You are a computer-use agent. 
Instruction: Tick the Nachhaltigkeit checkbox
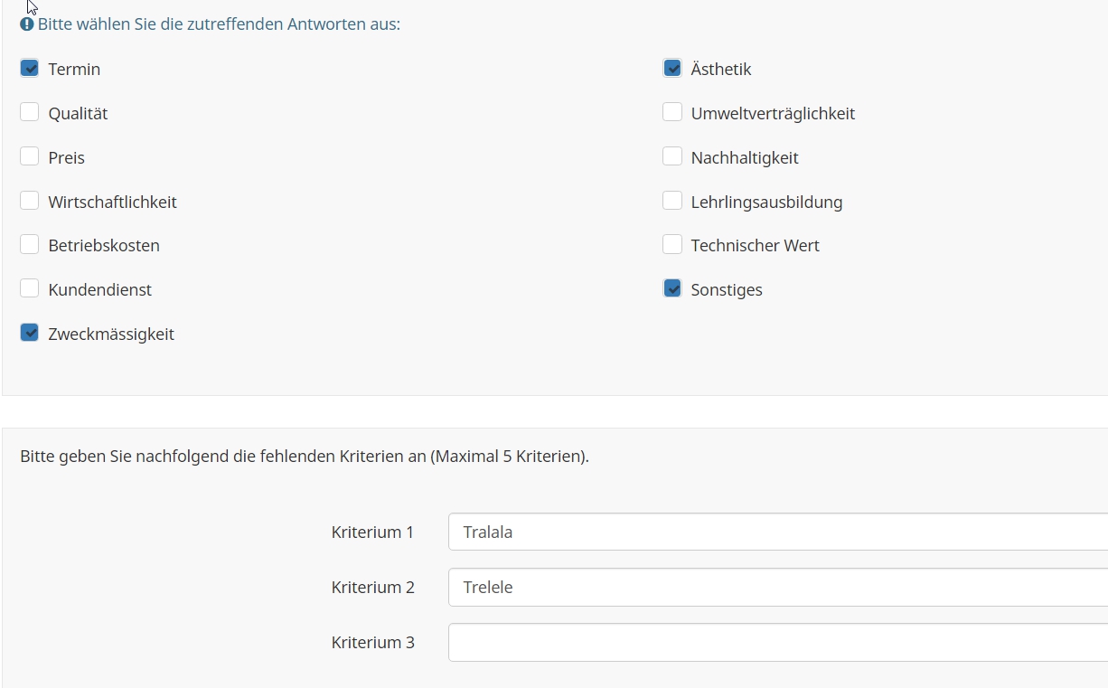coord(672,156)
